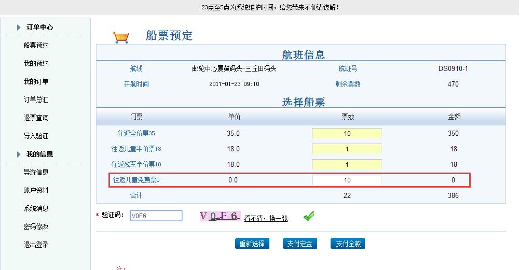This screenshot has width=520, height=270.
Task: Click the 重新选择 button
Action: click(x=252, y=244)
